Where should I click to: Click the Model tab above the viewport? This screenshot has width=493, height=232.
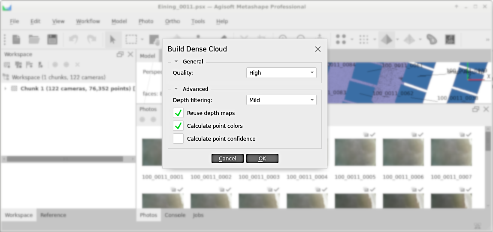(x=148, y=56)
